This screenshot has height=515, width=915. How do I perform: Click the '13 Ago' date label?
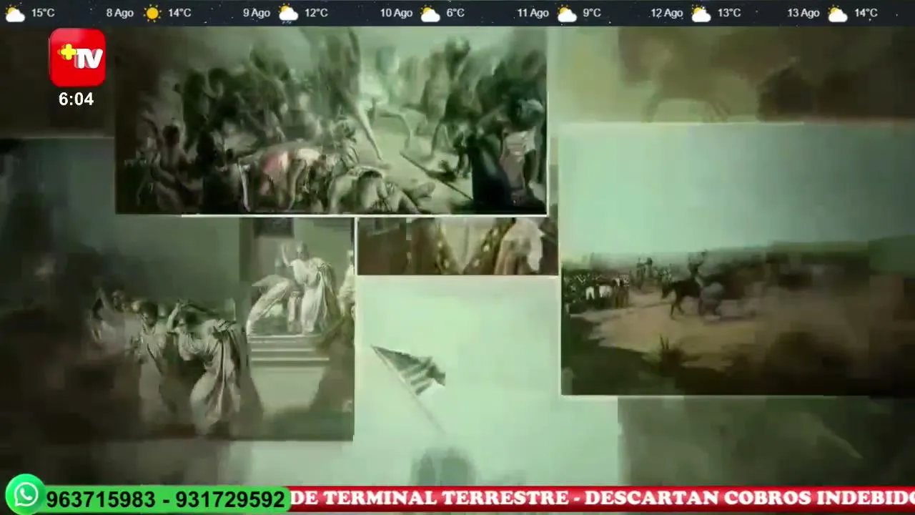[x=803, y=13]
